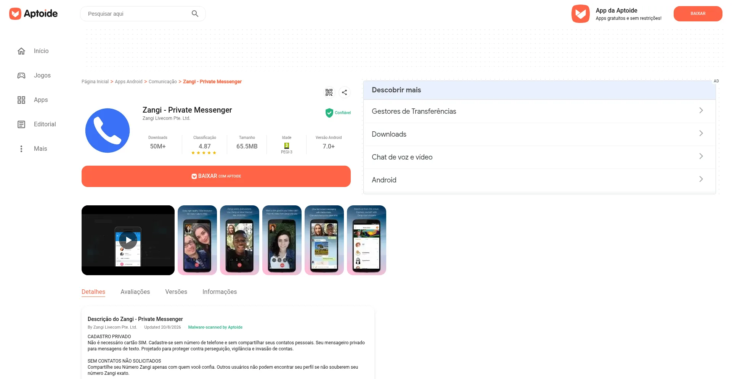Open the Mais sidebar entry

(x=40, y=149)
